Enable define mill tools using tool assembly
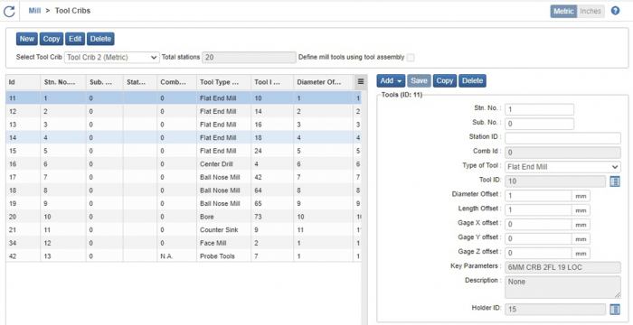This screenshot has width=633, height=325. [411, 58]
